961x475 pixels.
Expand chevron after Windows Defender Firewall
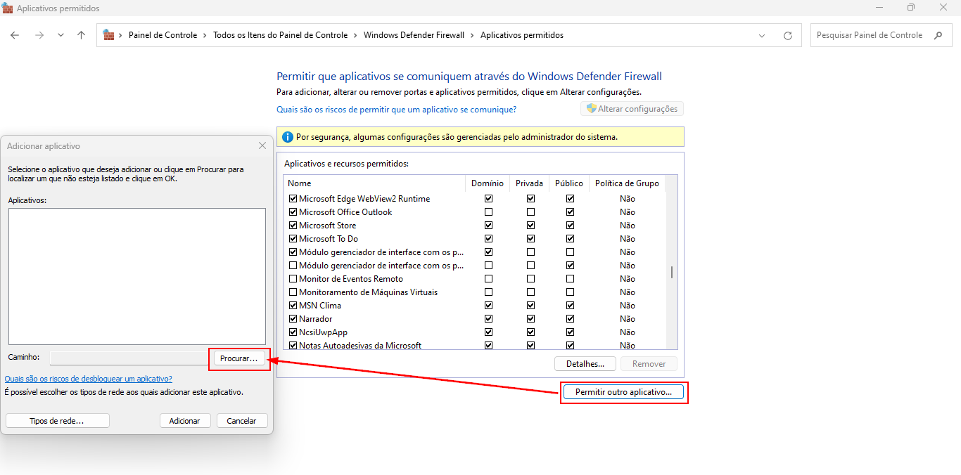tap(472, 35)
